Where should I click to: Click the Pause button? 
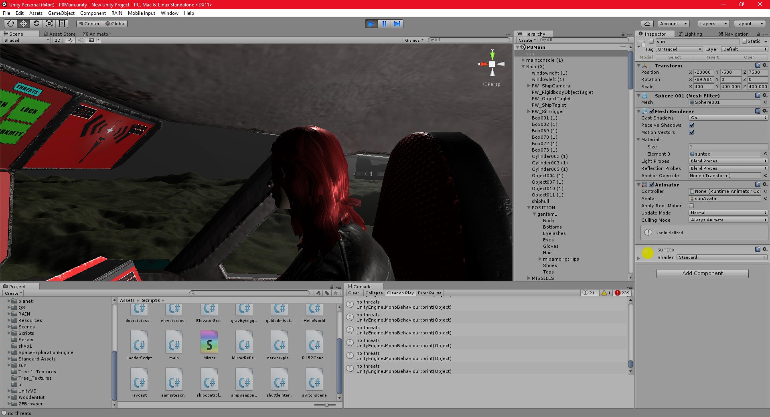(384, 24)
